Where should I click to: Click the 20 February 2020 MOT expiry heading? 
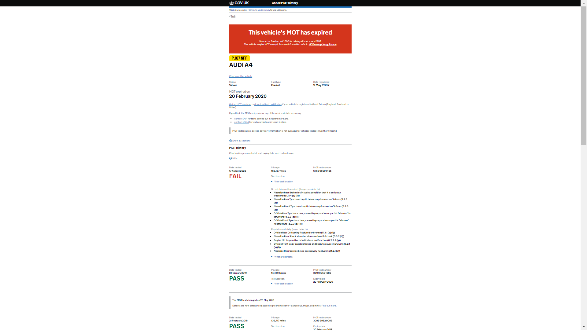248,97
